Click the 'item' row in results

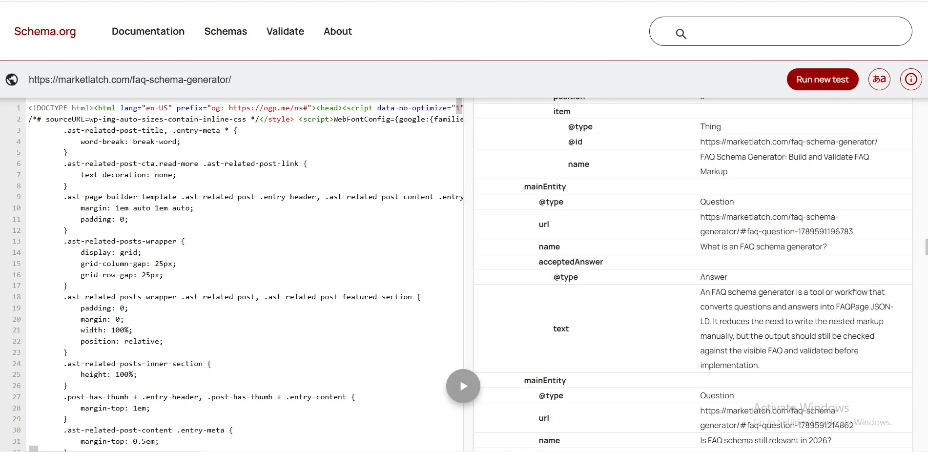tap(693, 111)
